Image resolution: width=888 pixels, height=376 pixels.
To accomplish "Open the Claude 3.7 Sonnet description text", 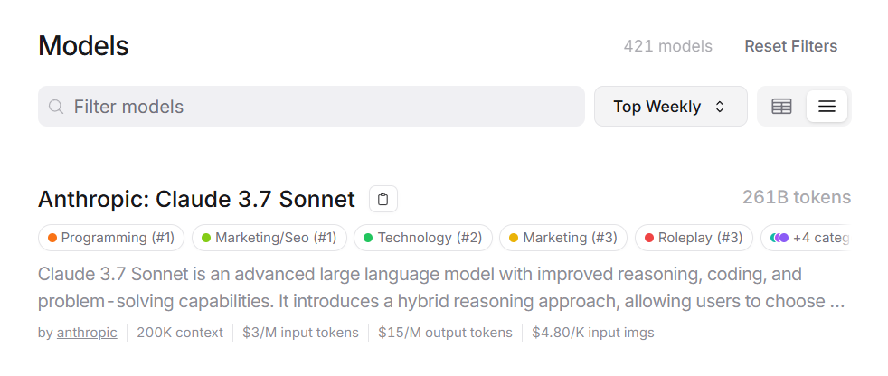I will pyautogui.click(x=441, y=287).
